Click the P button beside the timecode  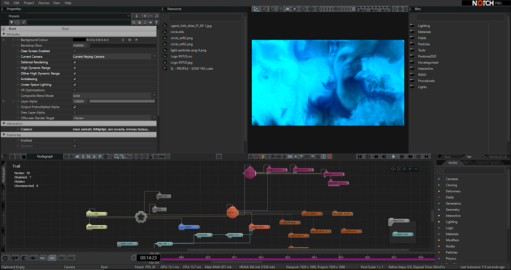(x=134, y=258)
